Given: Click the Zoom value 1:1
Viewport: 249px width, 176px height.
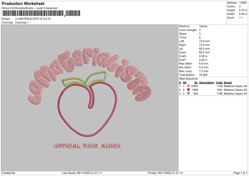Looking at the screenshot, I should 241,17.
